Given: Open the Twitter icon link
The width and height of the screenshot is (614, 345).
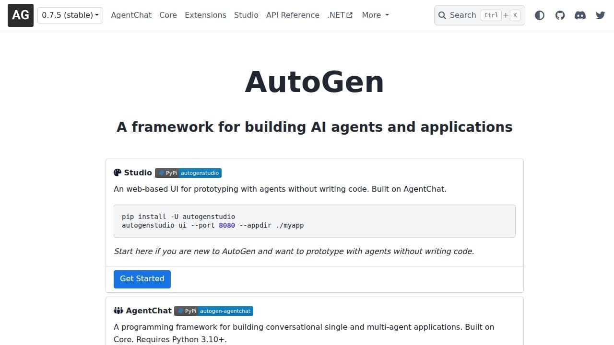Looking at the screenshot, I should coord(600,15).
